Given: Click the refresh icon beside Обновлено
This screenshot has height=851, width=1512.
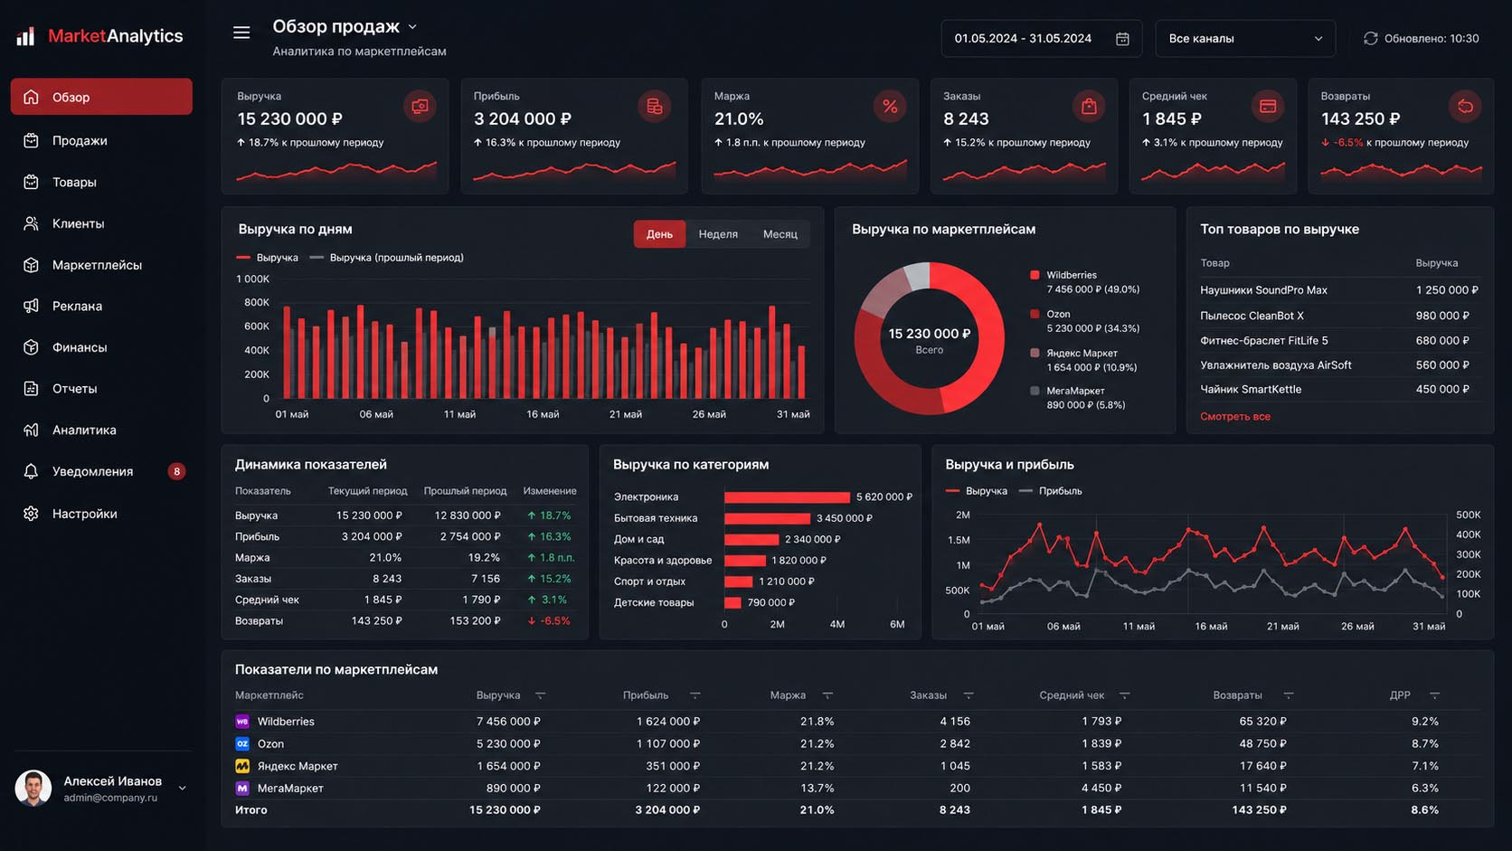Looking at the screenshot, I should [x=1371, y=39].
